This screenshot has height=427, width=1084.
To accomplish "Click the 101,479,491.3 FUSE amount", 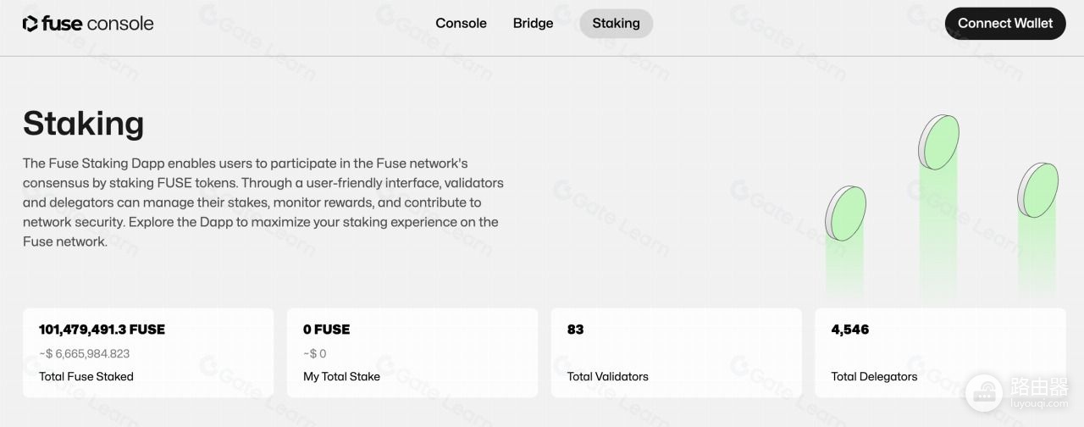I will click(102, 330).
